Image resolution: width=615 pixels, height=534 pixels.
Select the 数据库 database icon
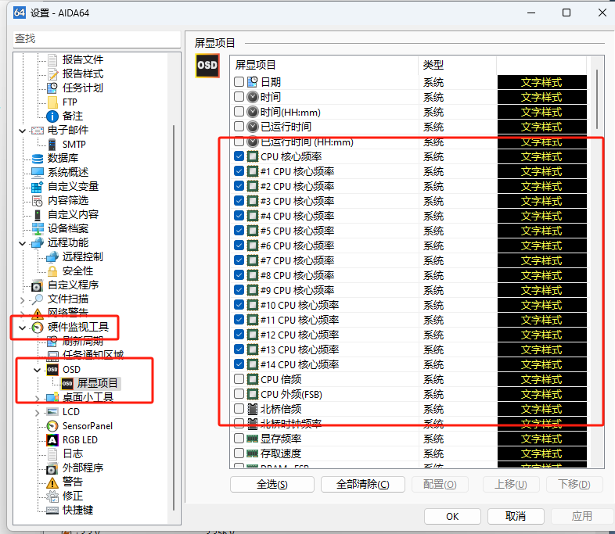pos(38,158)
